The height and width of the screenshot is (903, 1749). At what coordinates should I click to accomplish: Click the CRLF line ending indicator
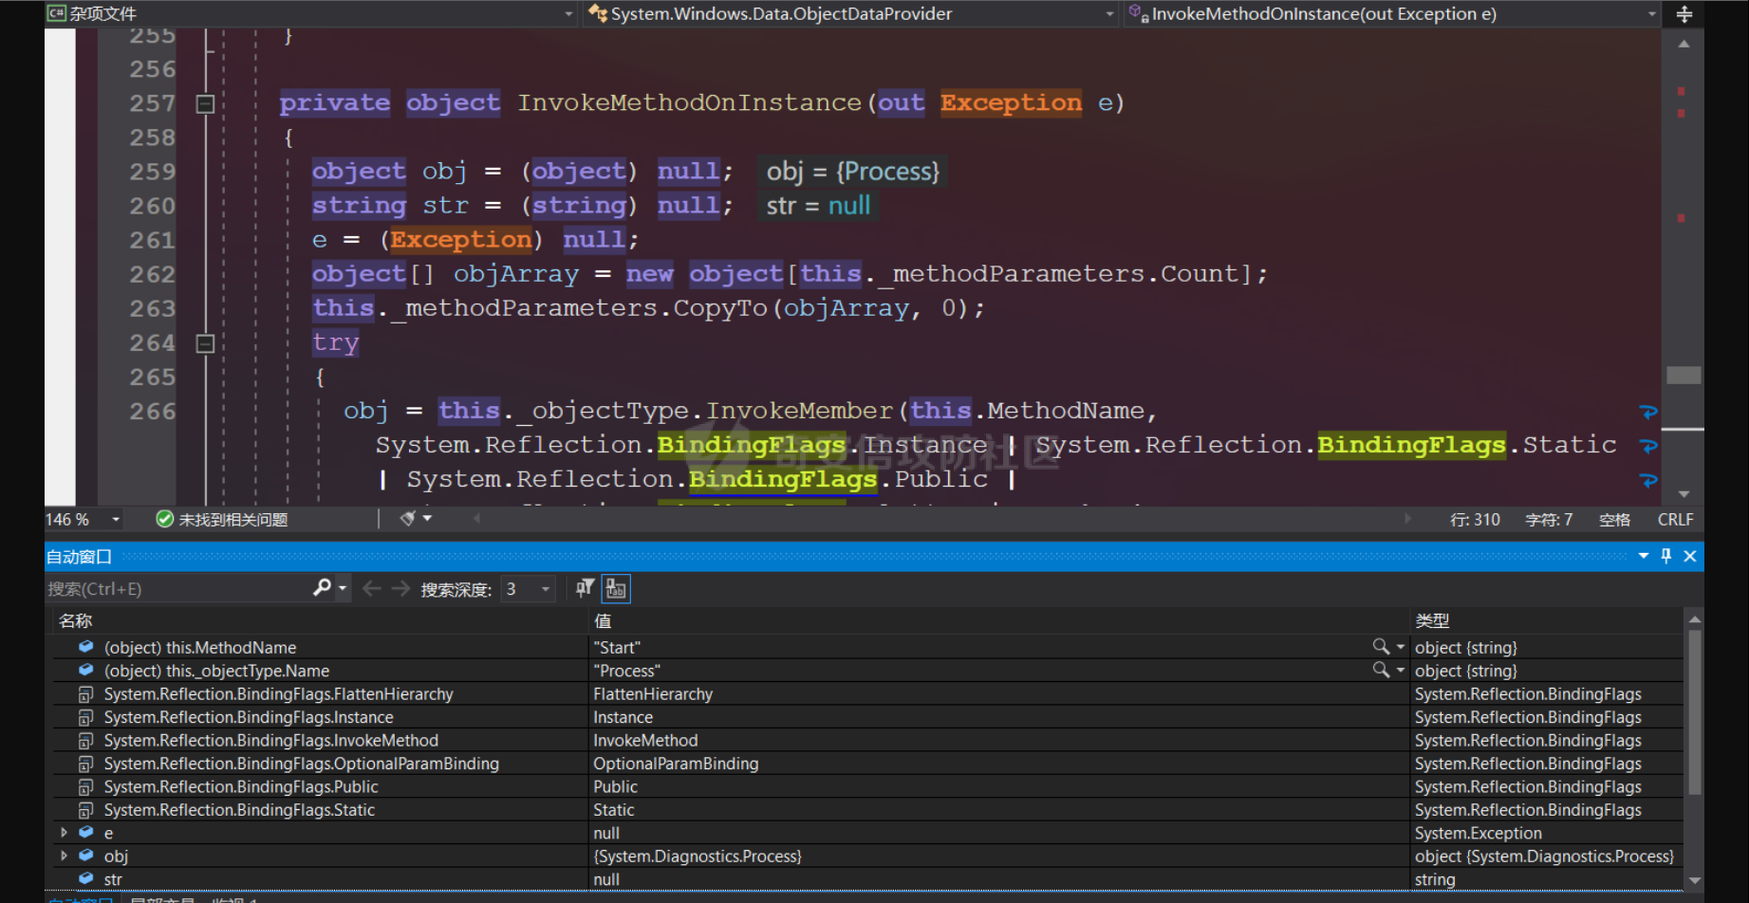(1675, 519)
